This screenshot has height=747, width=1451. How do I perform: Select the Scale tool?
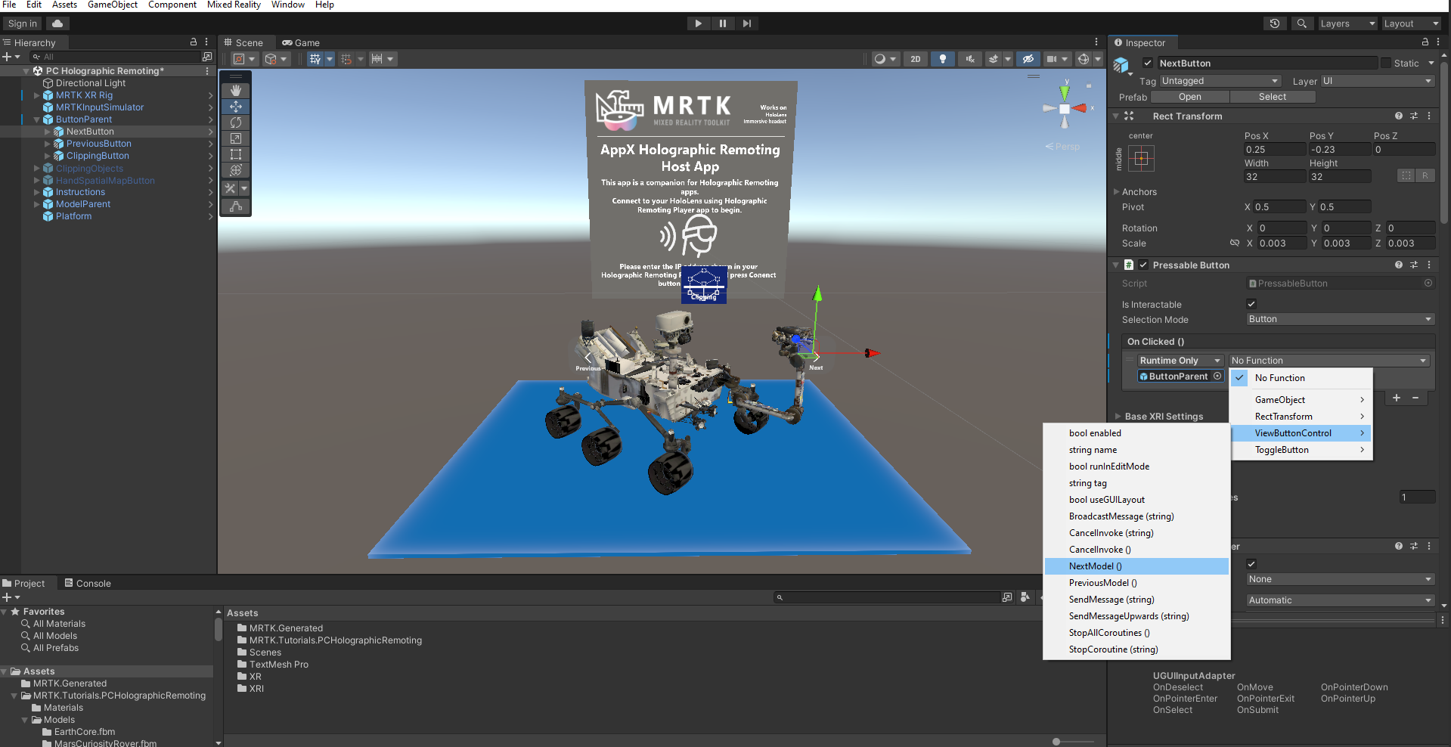[235, 138]
